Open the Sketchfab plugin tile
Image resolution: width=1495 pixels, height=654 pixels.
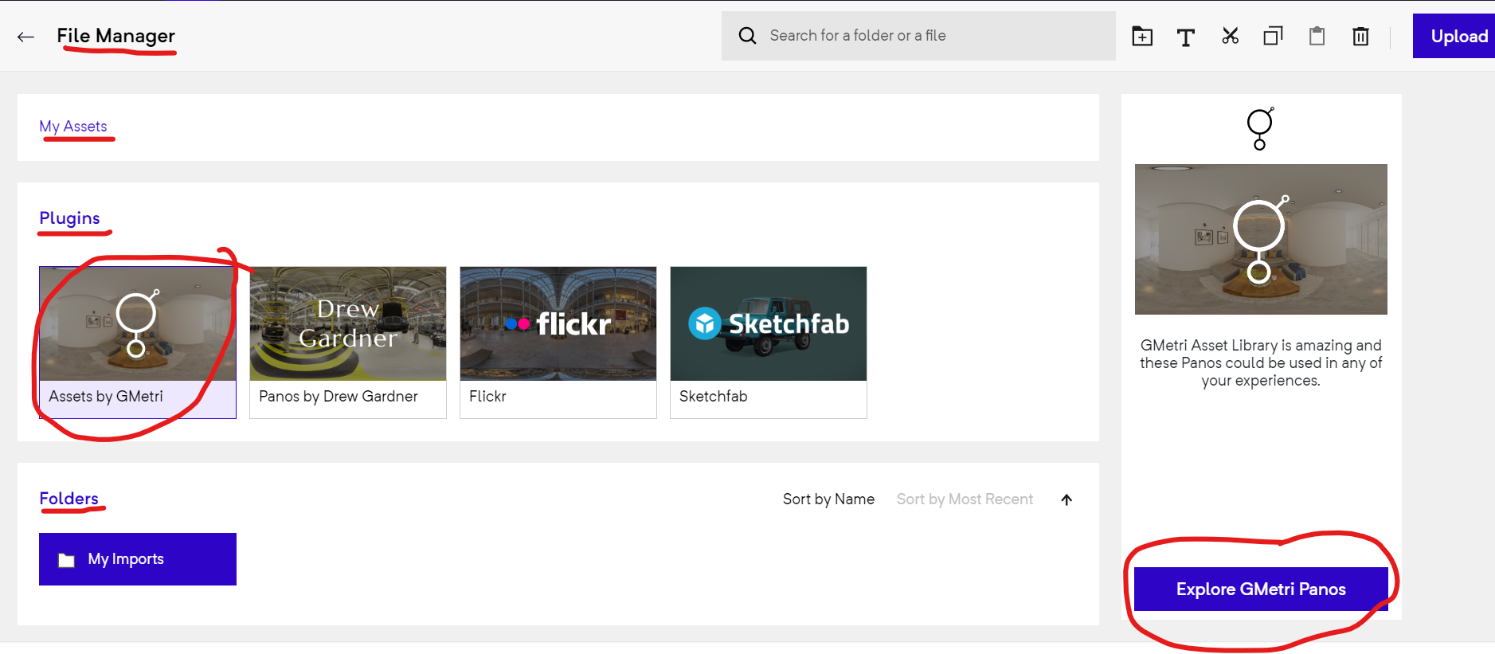tap(769, 342)
